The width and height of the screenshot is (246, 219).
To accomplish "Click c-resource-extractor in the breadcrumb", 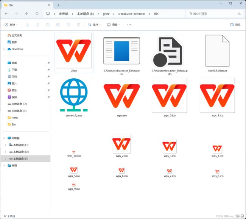I will coord(132,14).
